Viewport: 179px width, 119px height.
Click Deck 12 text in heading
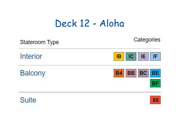tap(72, 23)
